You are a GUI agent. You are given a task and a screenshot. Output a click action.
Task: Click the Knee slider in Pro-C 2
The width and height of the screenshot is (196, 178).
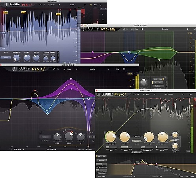click(x=111, y=147)
